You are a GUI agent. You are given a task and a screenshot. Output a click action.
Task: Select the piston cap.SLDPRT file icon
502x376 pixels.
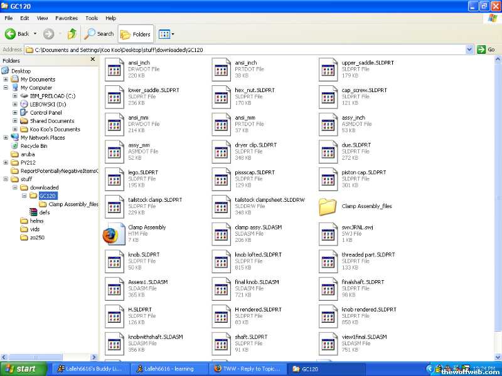pos(328,179)
